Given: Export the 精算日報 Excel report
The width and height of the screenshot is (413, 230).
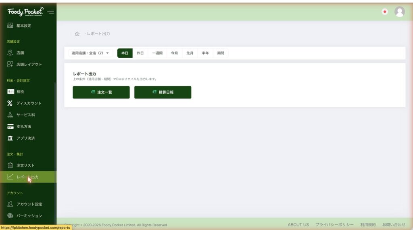Looking at the screenshot, I should point(163,92).
